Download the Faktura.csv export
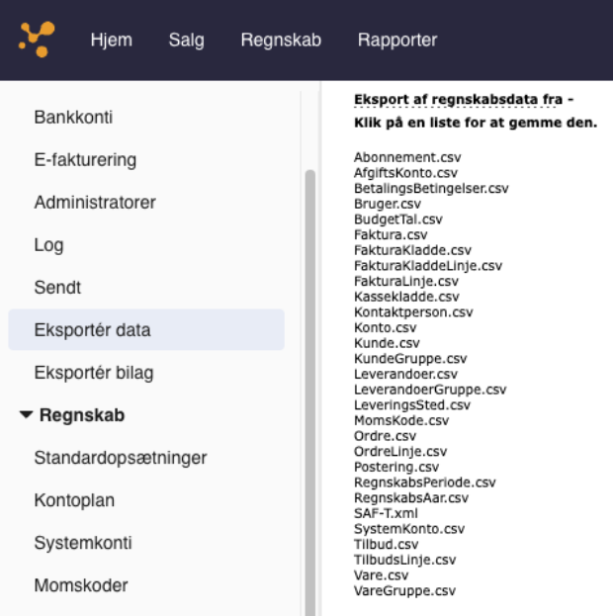The image size is (613, 616). click(391, 234)
